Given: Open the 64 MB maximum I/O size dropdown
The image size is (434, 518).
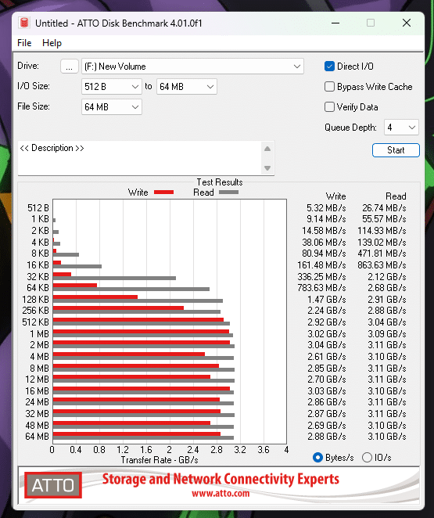Looking at the screenshot, I should 186,87.
